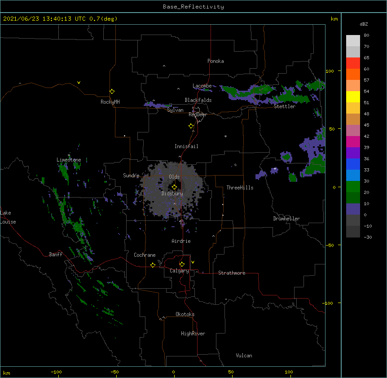Click the Banff label
The height and width of the screenshot is (378, 387).
tap(56, 255)
